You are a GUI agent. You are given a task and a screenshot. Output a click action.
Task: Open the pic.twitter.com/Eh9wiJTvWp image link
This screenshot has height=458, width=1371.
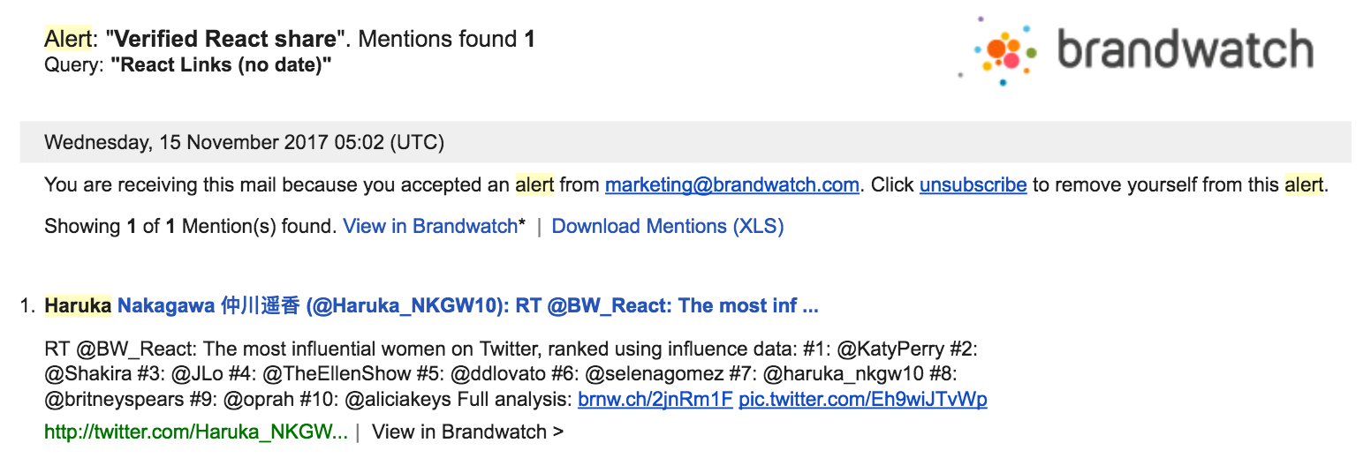(862, 399)
